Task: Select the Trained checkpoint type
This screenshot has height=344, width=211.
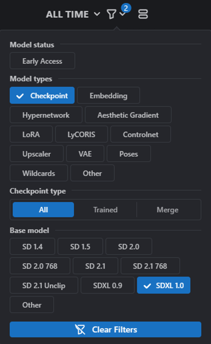Action: [x=105, y=210]
